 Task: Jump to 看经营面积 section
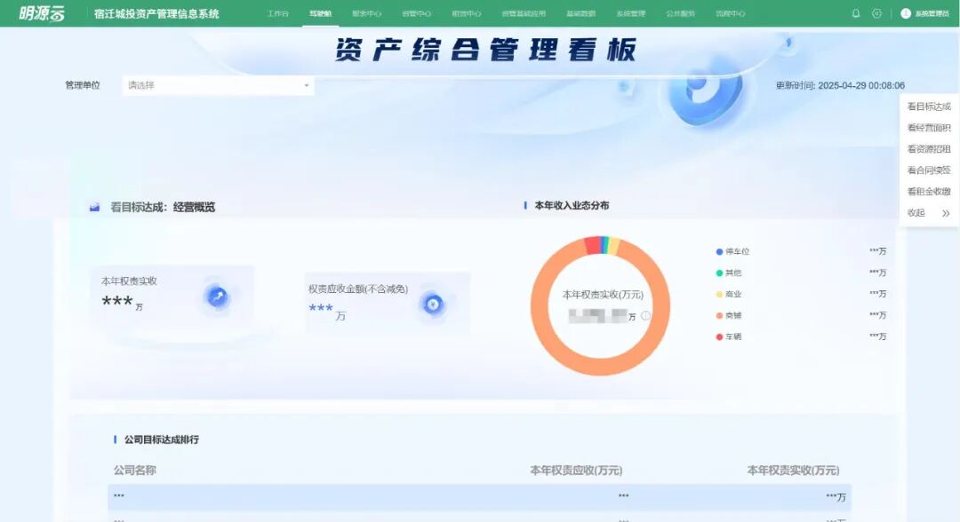[928, 128]
